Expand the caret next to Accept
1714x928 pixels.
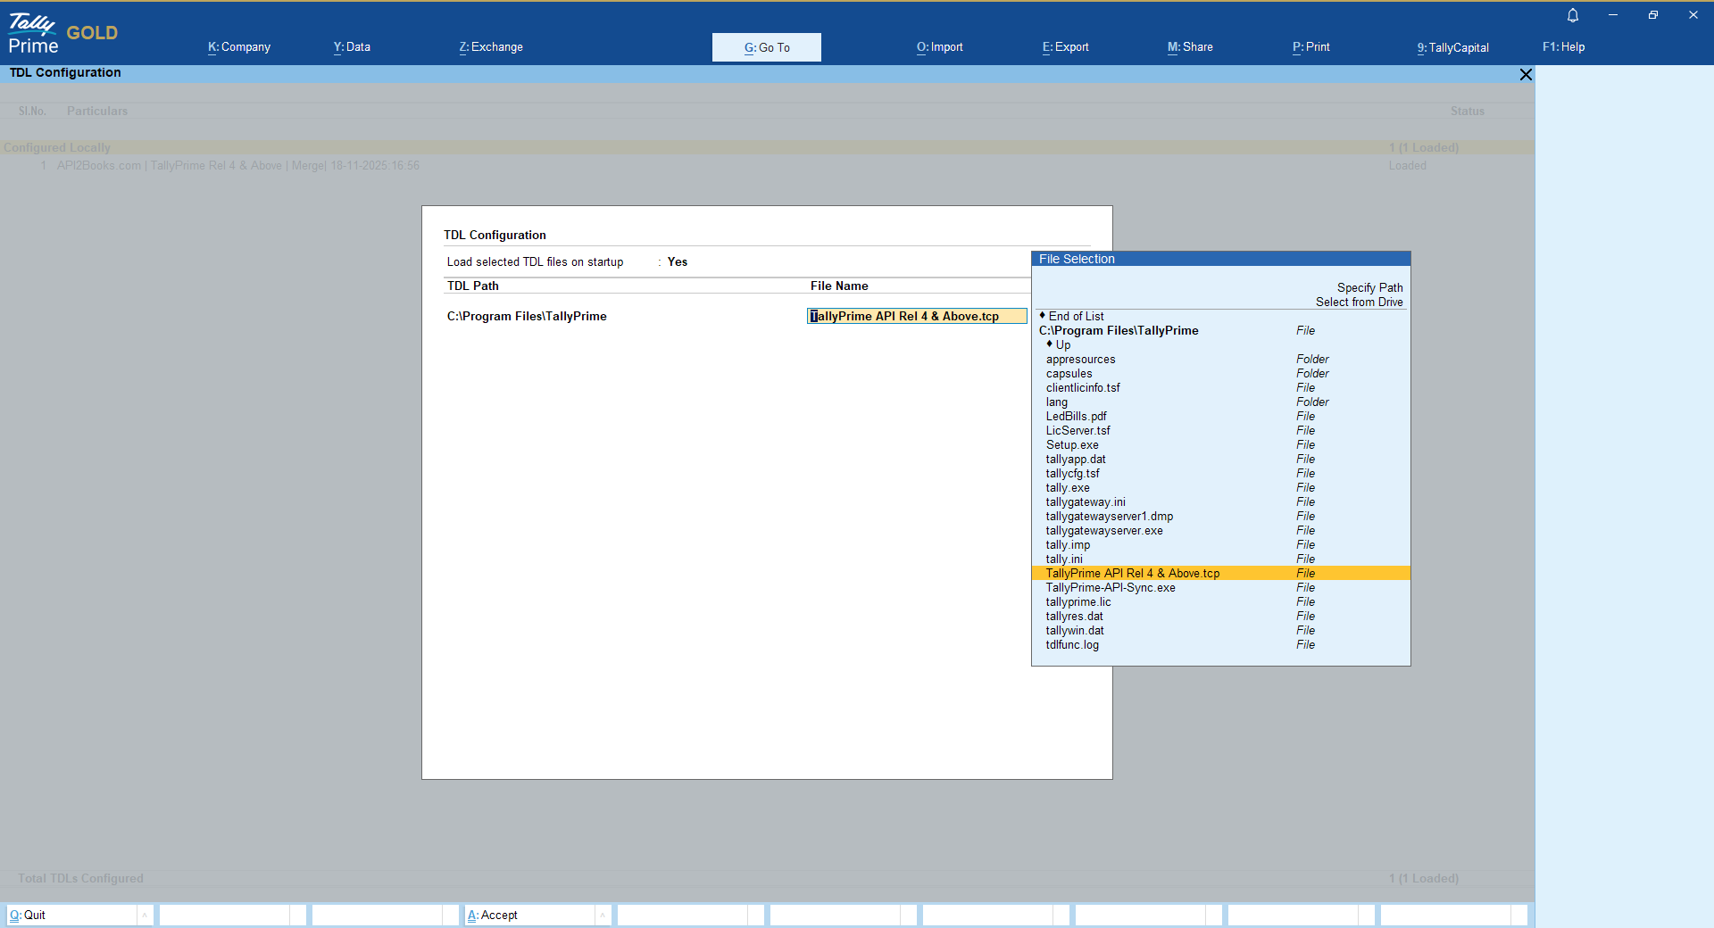(x=603, y=915)
